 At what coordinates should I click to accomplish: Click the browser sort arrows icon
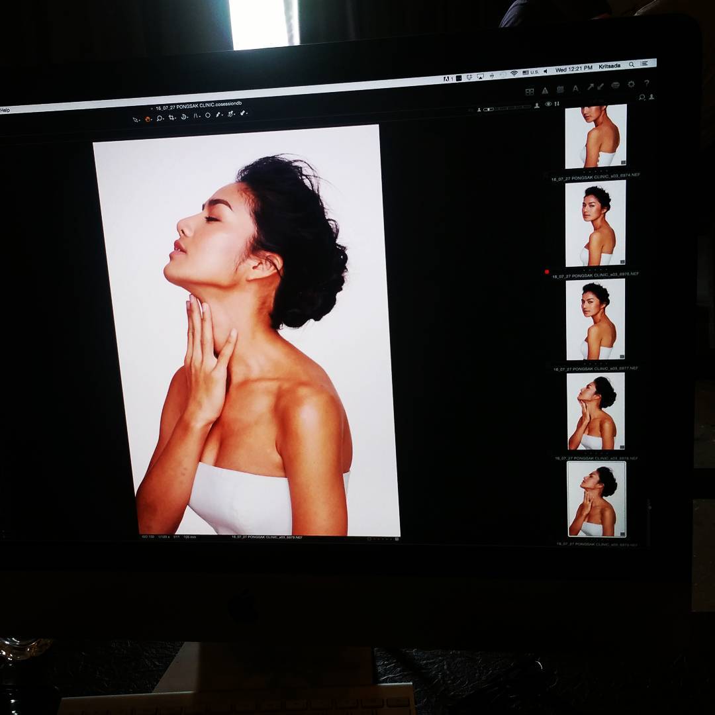[557, 104]
